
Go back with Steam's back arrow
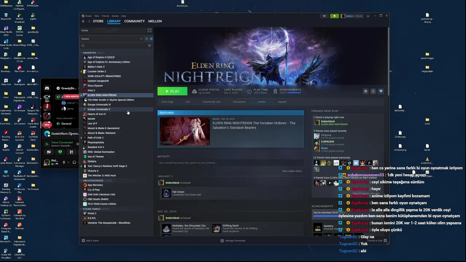pos(83,21)
